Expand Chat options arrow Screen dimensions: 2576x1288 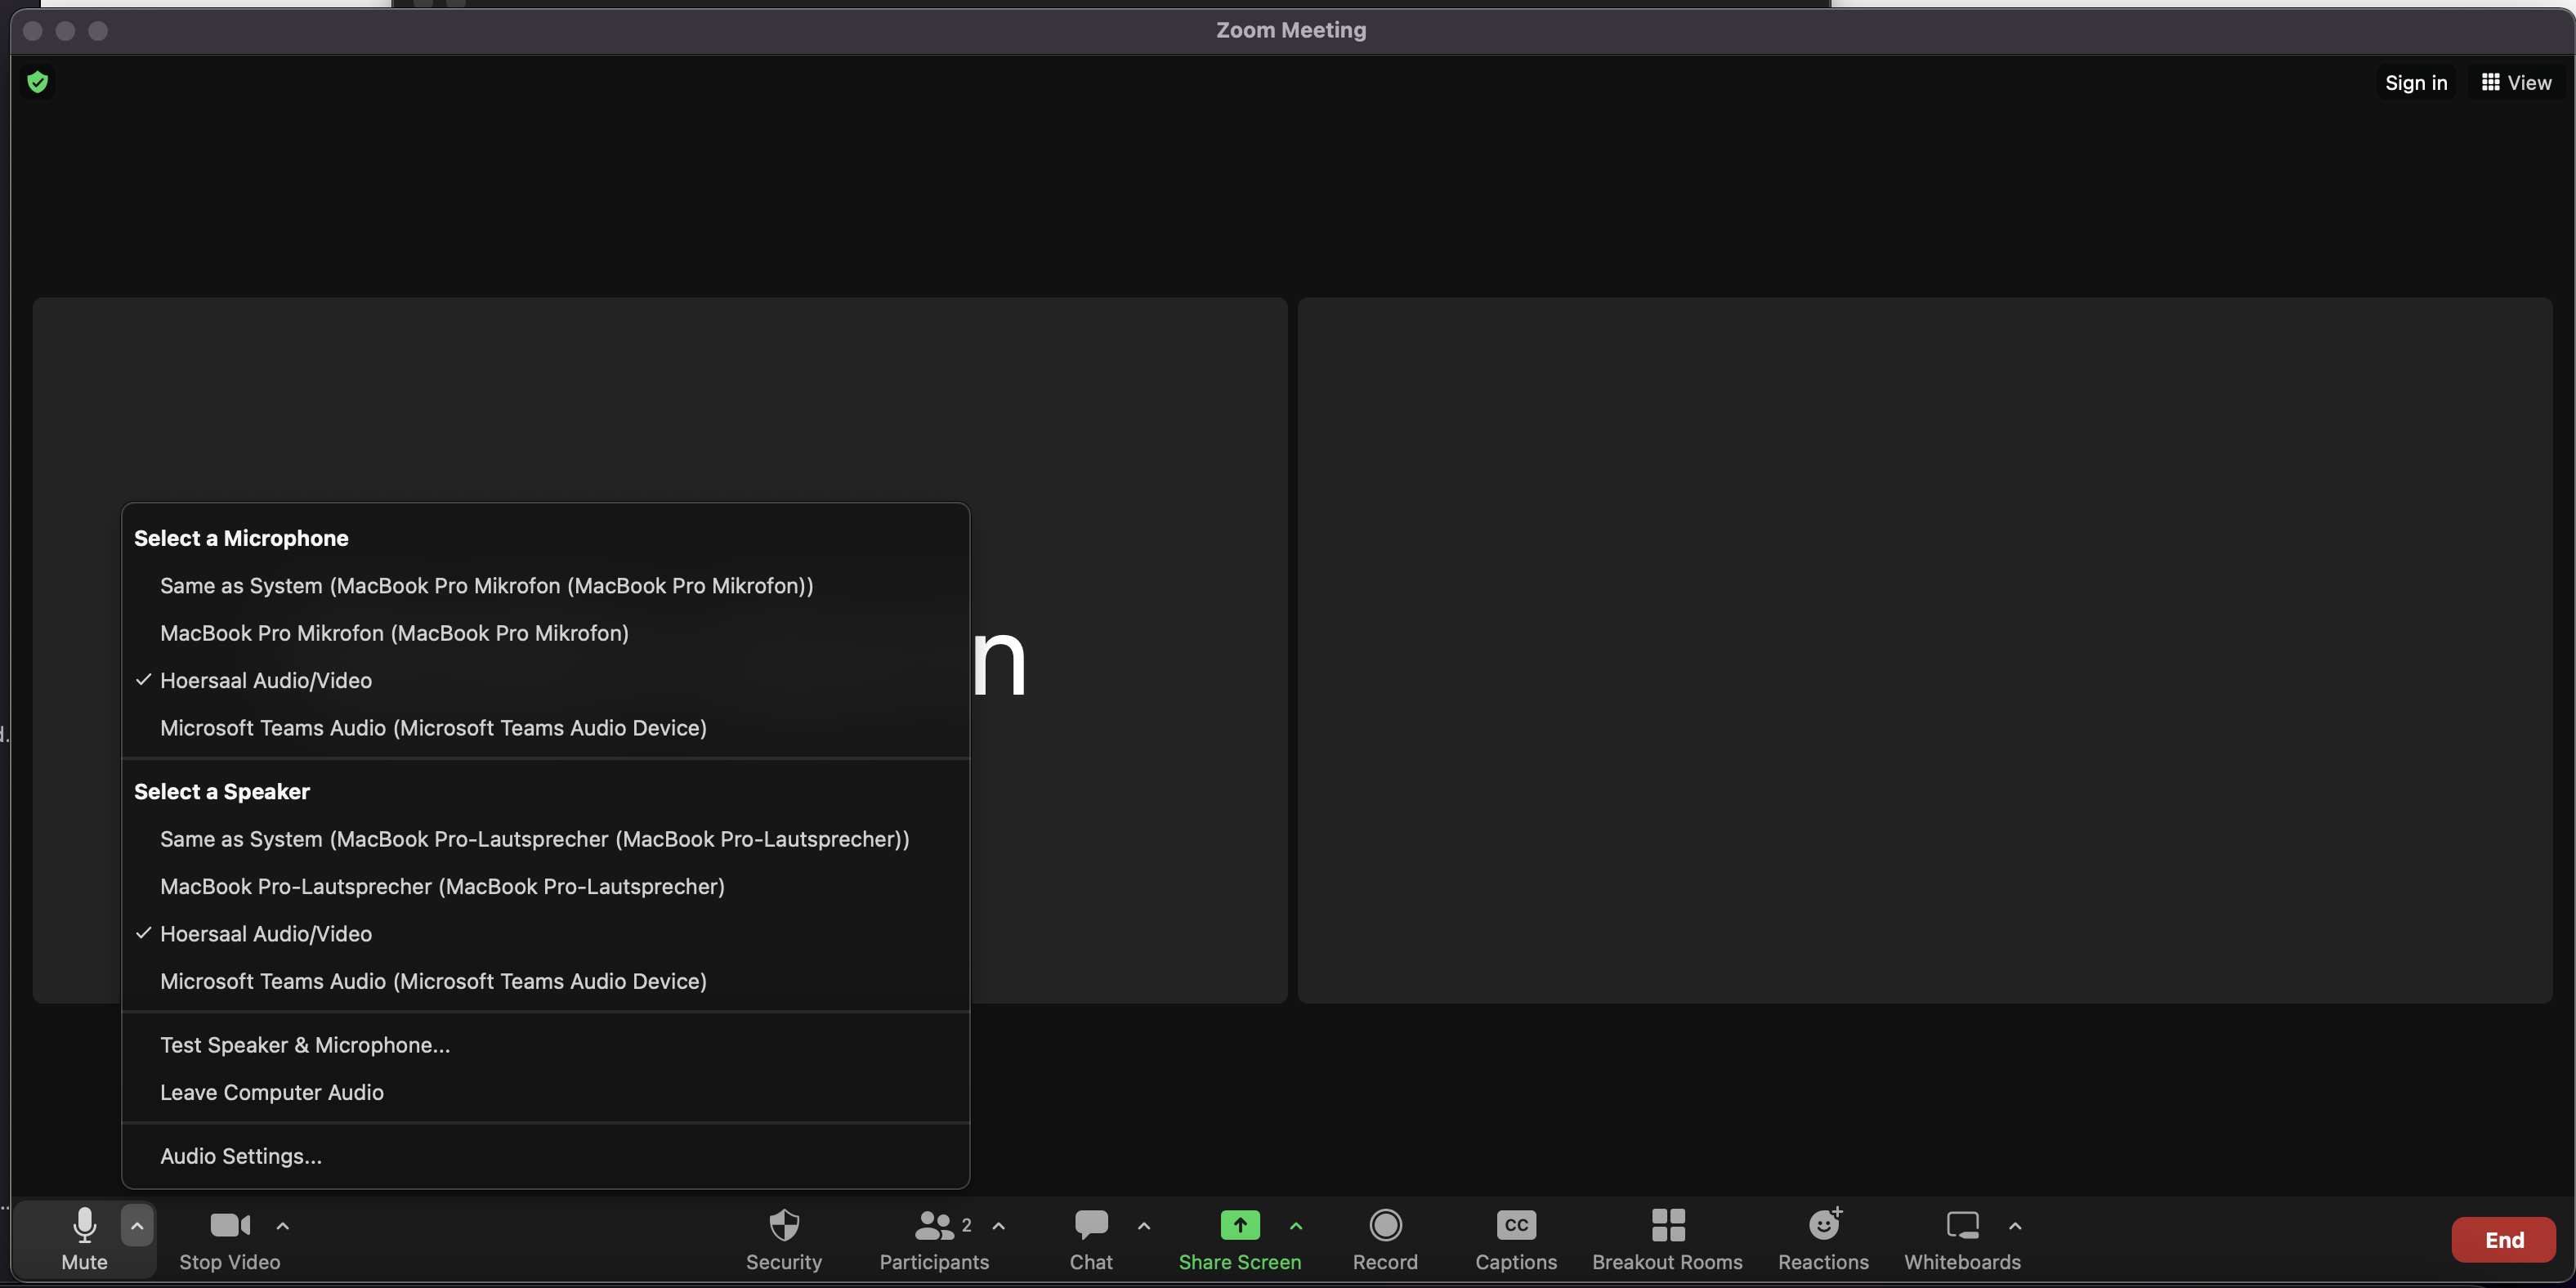[1144, 1225]
